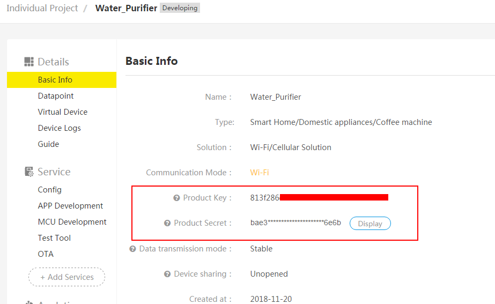Viewport: 495px width, 304px height.
Task: Open the Test Tool page
Action: pyautogui.click(x=54, y=238)
